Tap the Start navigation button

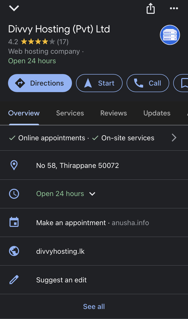pos(99,83)
